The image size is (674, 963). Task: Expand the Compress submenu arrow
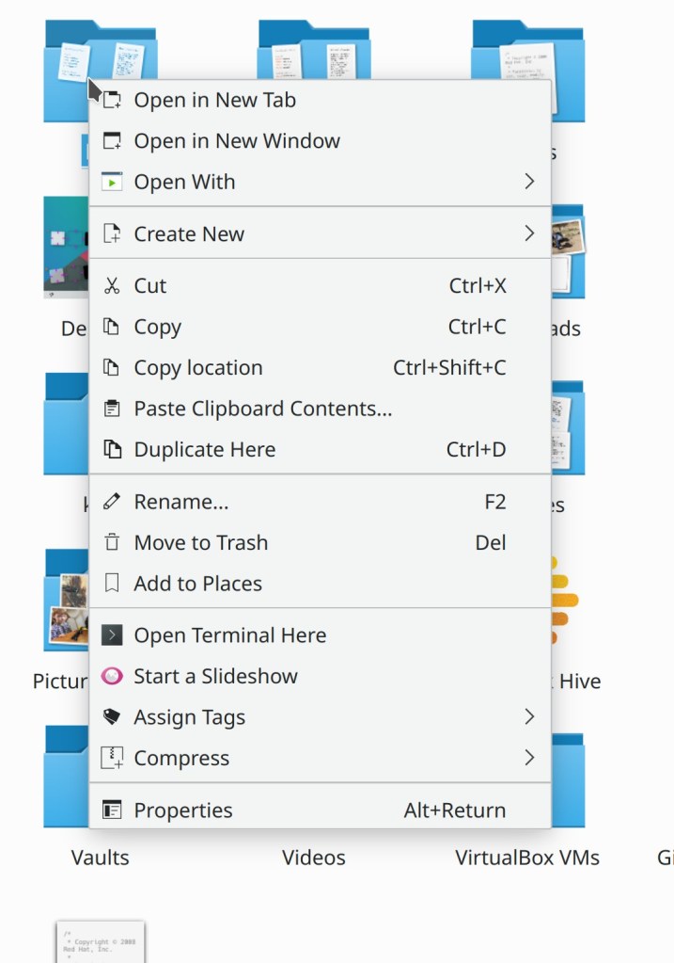point(529,758)
